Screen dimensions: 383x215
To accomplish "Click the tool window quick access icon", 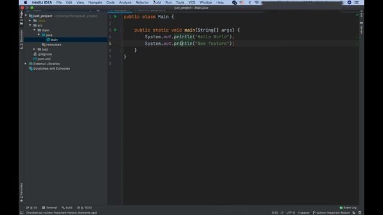I will (22, 213).
